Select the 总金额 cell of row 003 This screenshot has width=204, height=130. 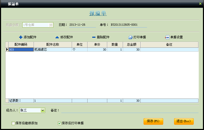click(x=132, y=50)
